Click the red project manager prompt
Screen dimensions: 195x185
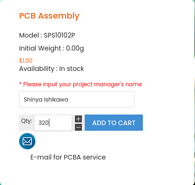coord(81,84)
